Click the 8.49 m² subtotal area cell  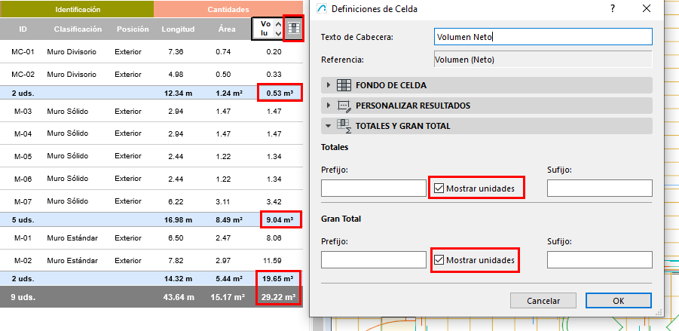tap(228, 219)
